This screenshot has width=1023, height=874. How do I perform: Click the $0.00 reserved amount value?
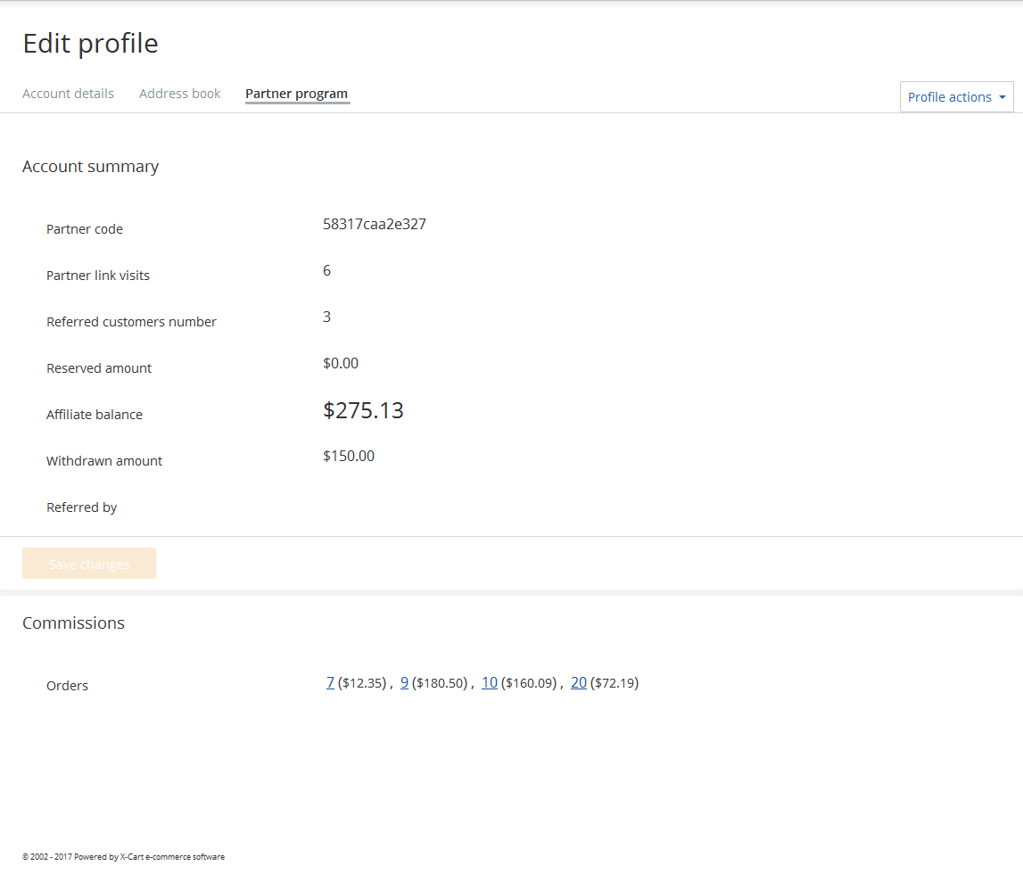(x=341, y=364)
